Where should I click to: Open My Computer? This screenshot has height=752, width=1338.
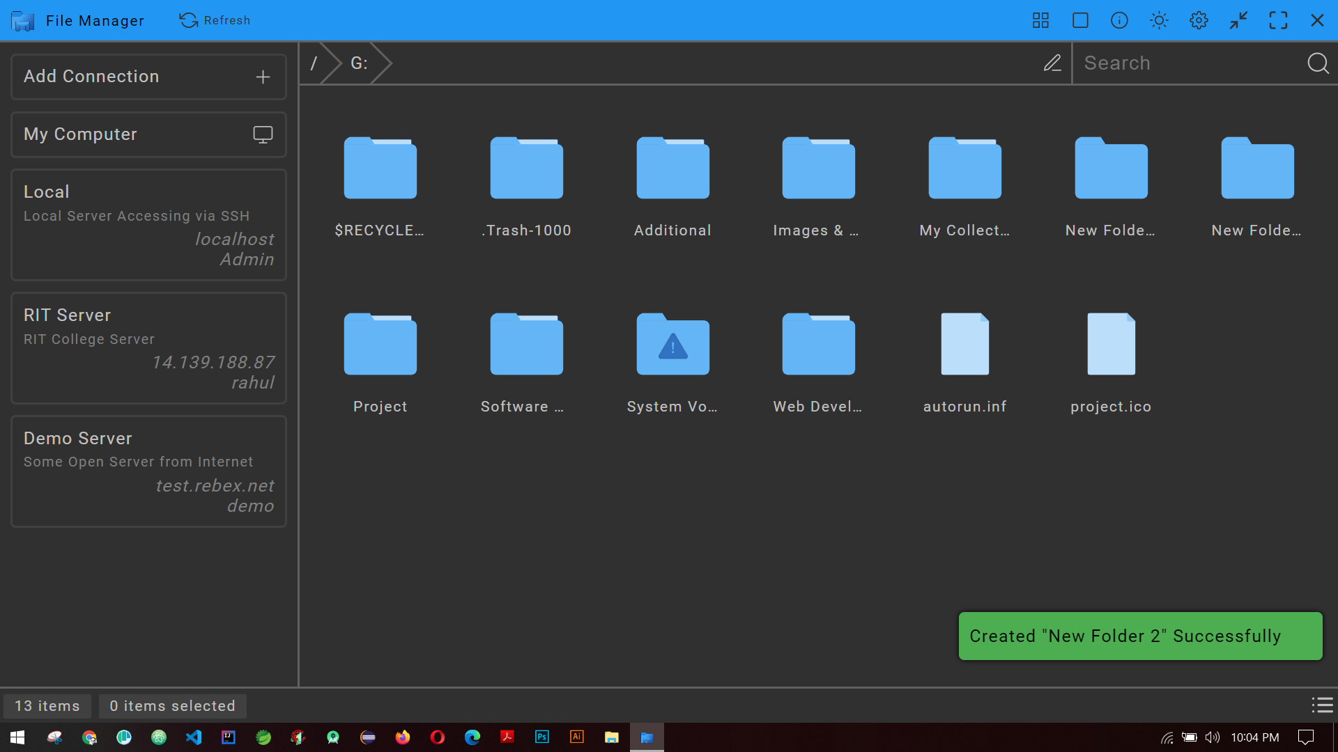pos(148,134)
